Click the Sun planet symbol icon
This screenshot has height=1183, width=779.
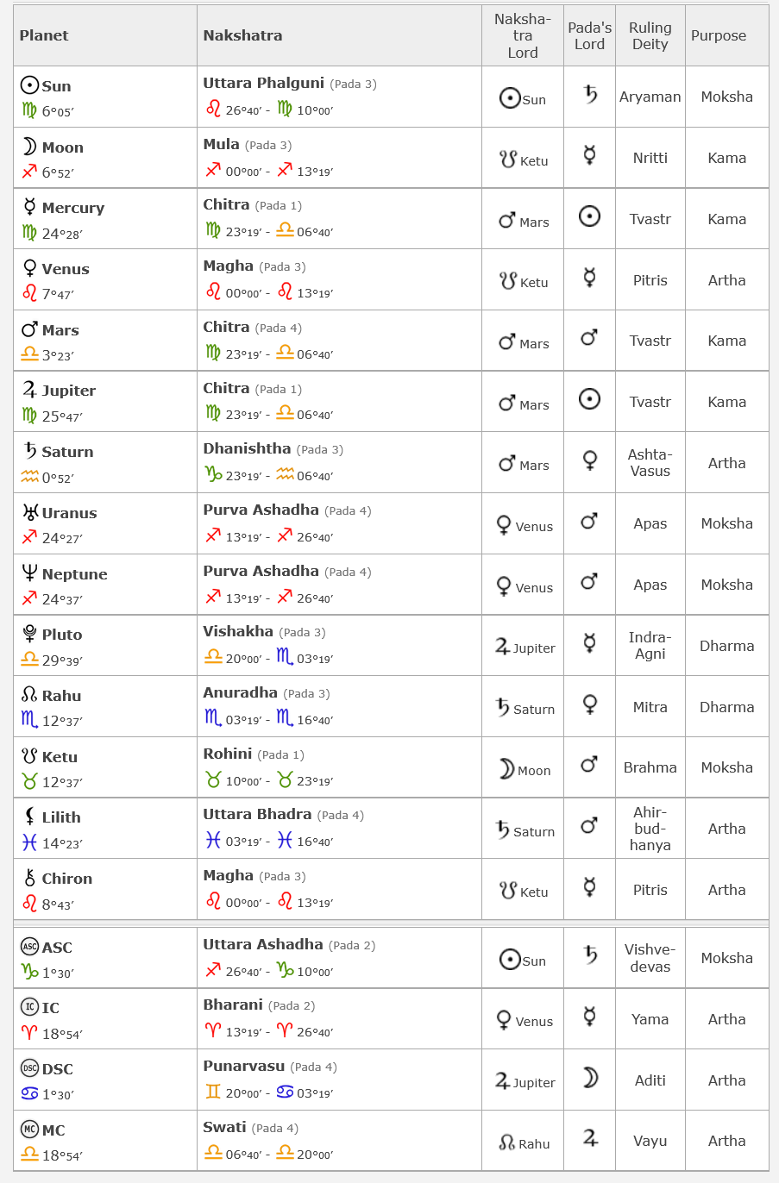[29, 85]
